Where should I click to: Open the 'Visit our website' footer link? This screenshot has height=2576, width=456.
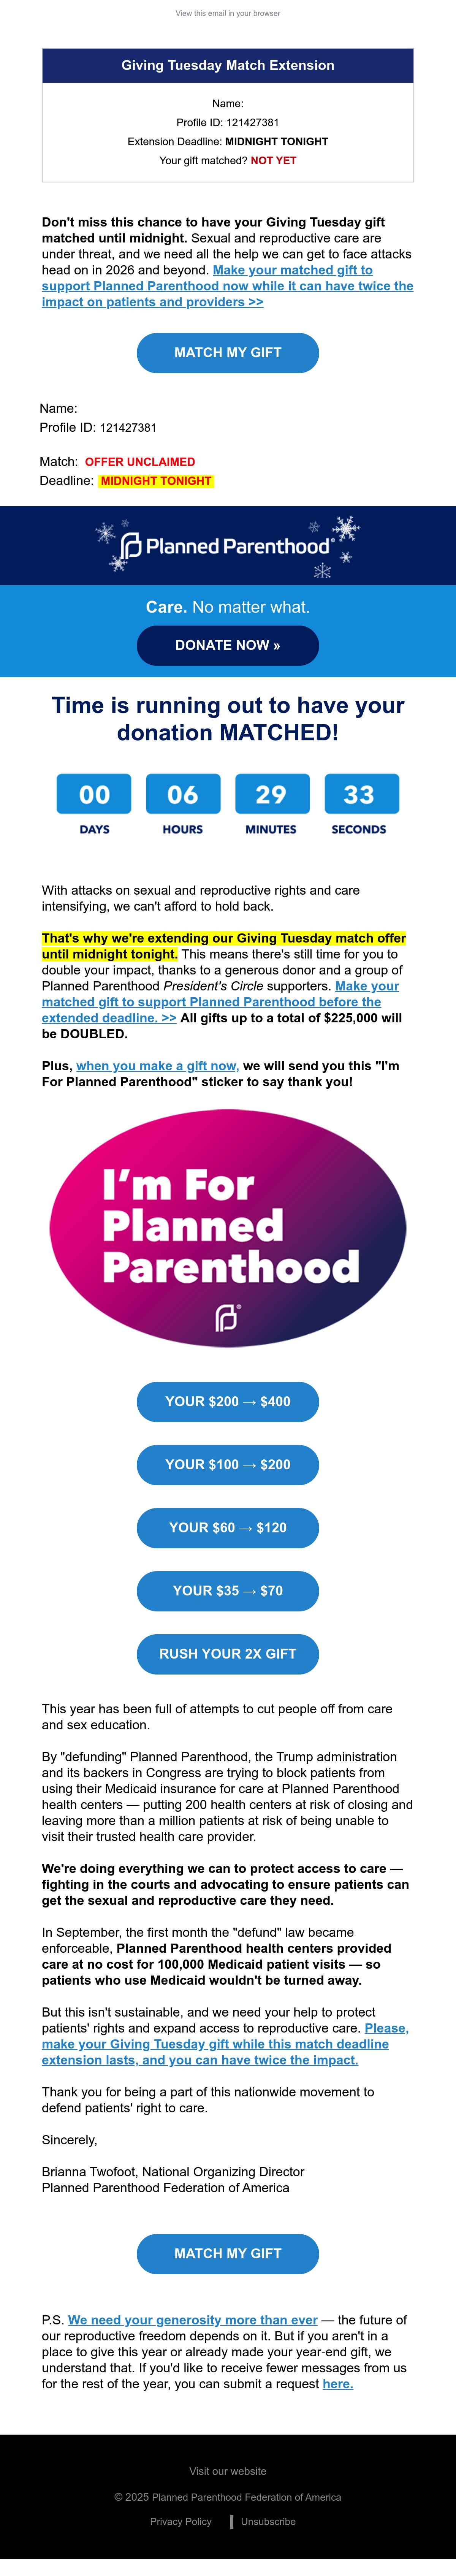click(228, 2471)
